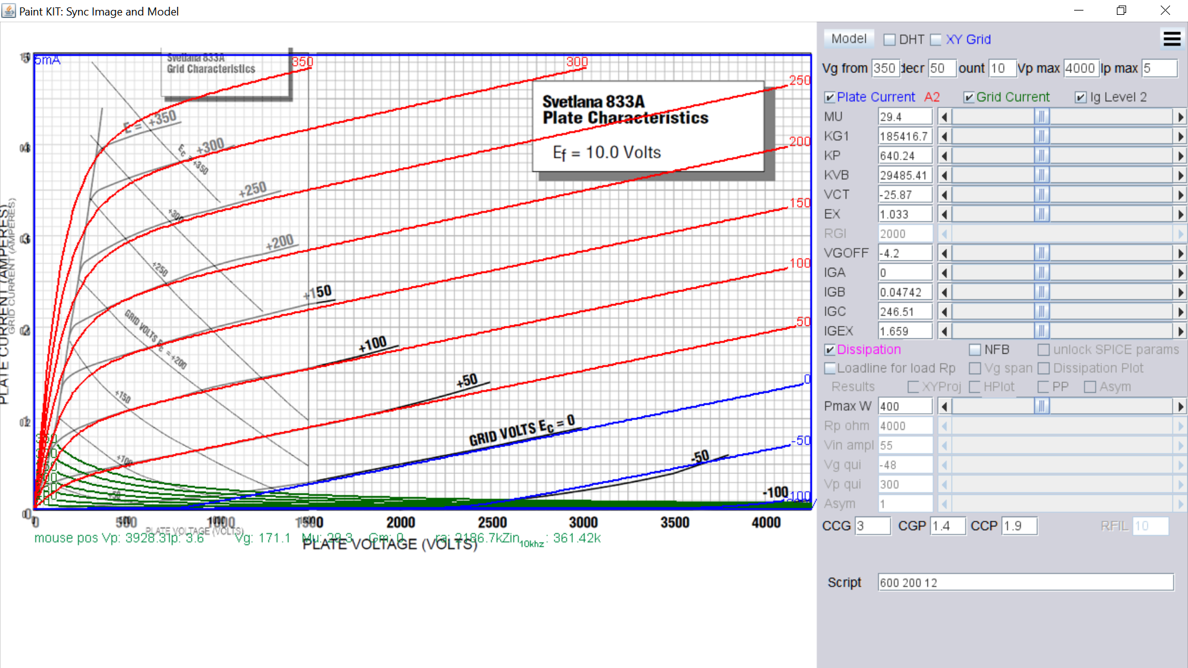Click the decr value field
This screenshot has width=1188, height=668.
[942, 69]
